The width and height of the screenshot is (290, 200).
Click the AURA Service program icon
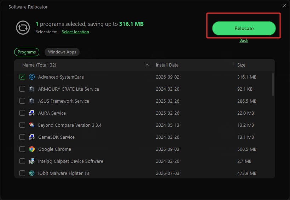click(32, 113)
